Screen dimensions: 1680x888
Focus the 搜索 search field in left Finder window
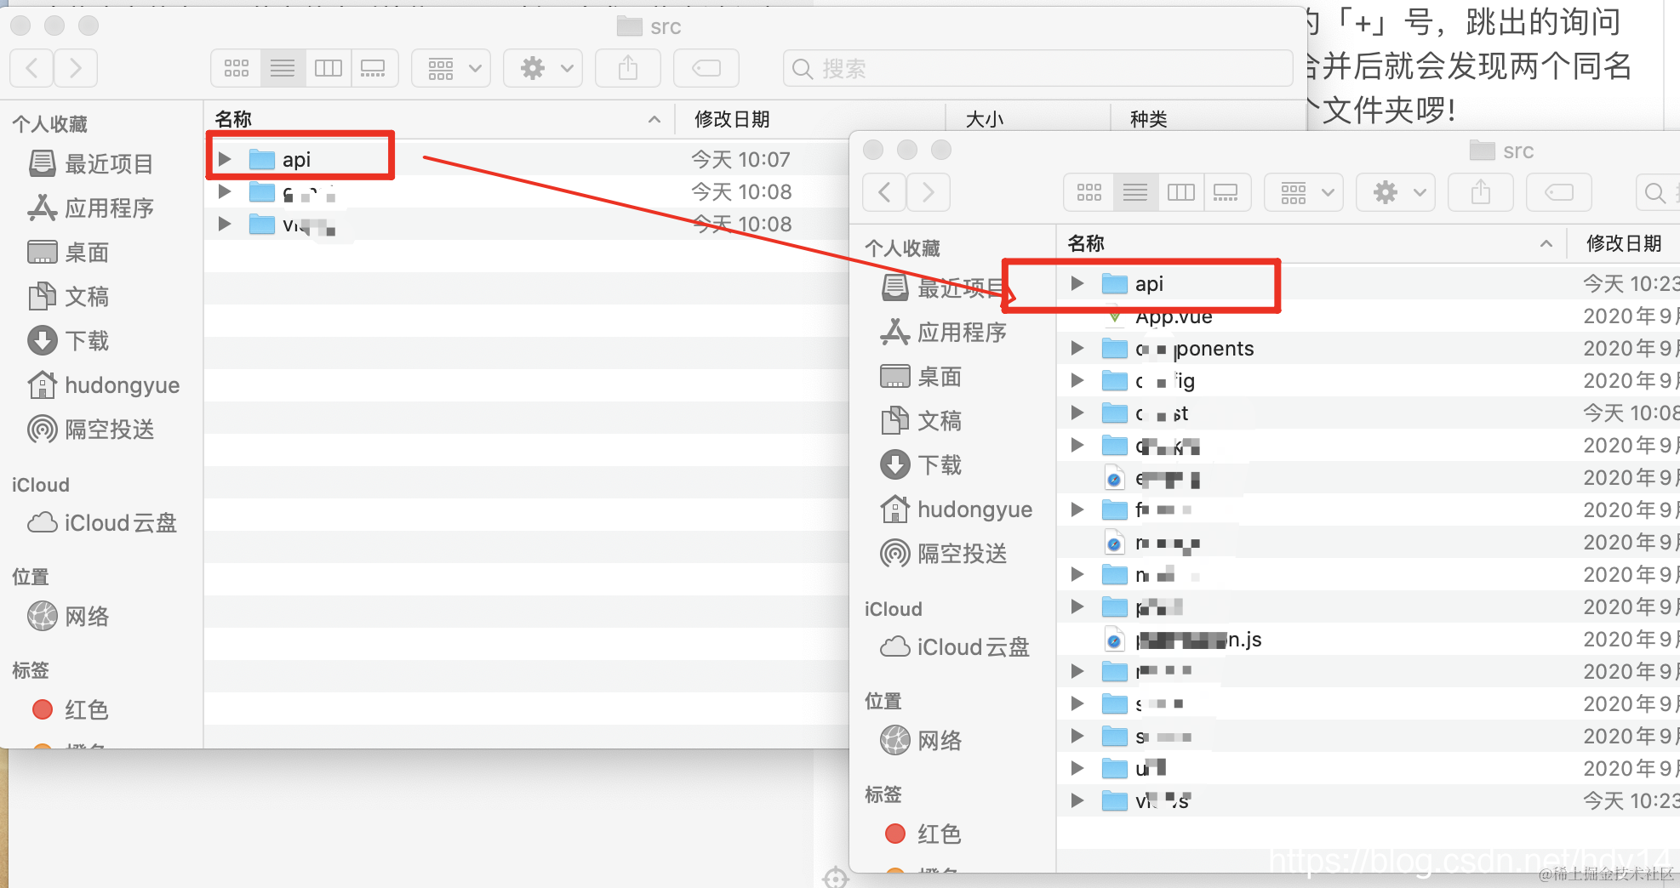click(1038, 68)
